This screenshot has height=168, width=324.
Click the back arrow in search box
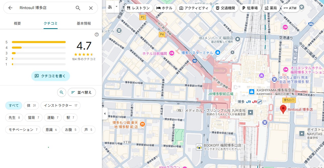click(10, 8)
